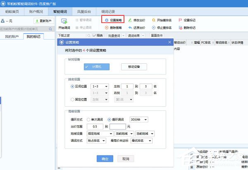Click the 设置策略 gear icon in toolbar
Image resolution: width=248 pixels, height=170 pixels.
(x=106, y=20)
